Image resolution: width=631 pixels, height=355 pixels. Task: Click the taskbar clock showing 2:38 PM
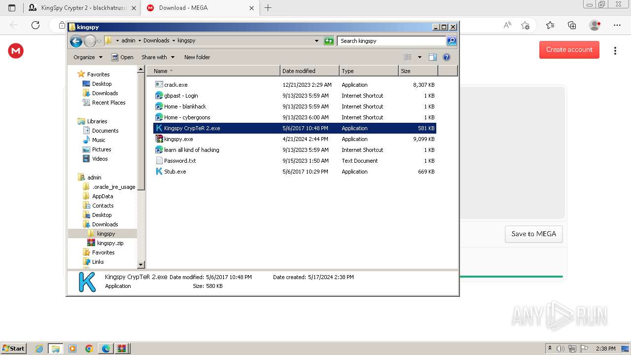[605, 349]
